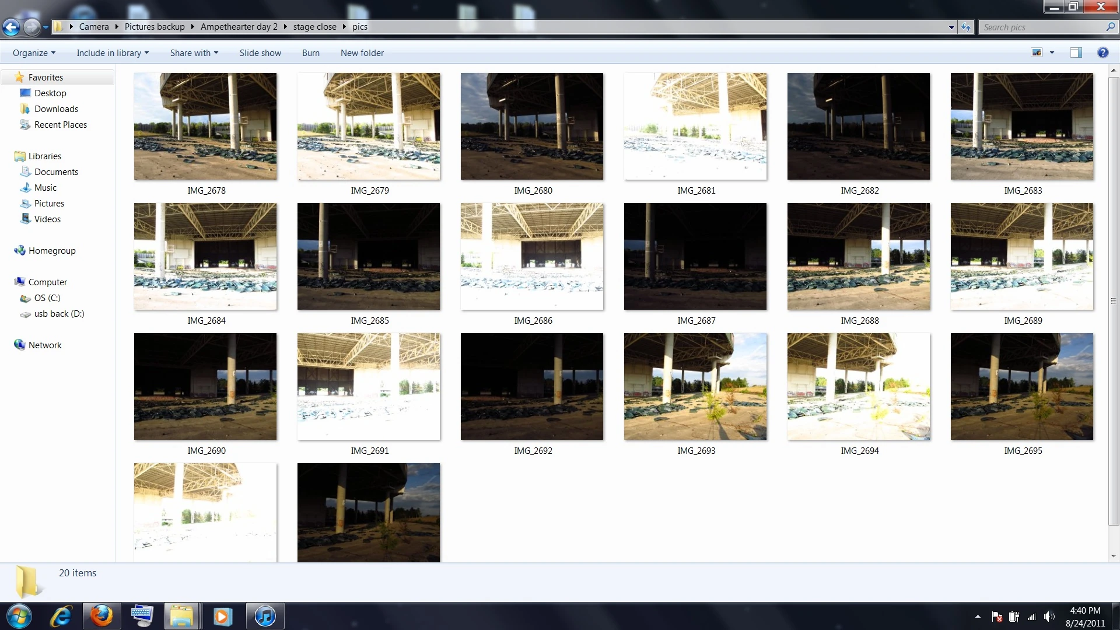Expand the address bar history dropdown

[951, 27]
